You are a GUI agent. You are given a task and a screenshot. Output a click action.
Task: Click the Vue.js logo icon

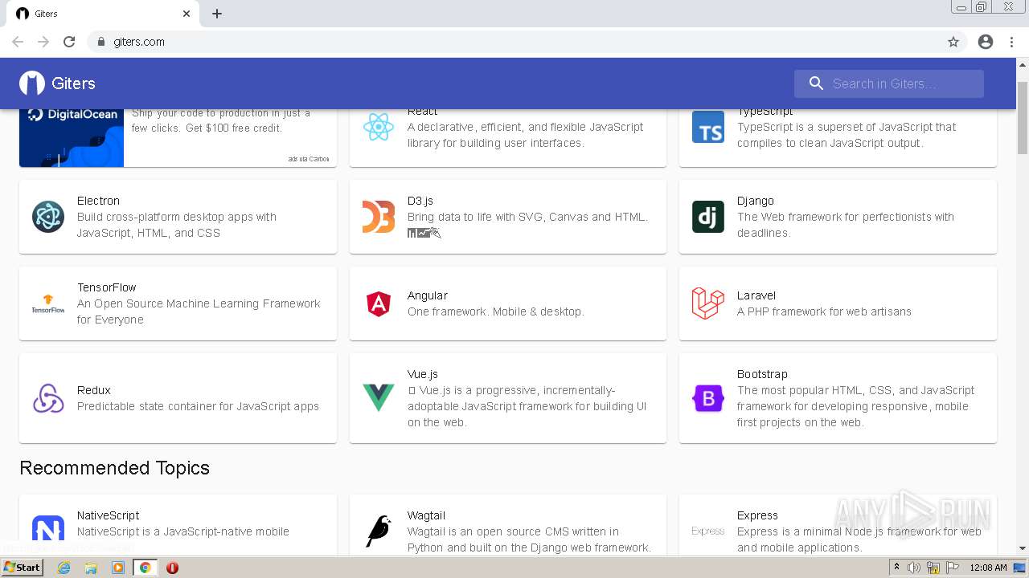tap(379, 398)
